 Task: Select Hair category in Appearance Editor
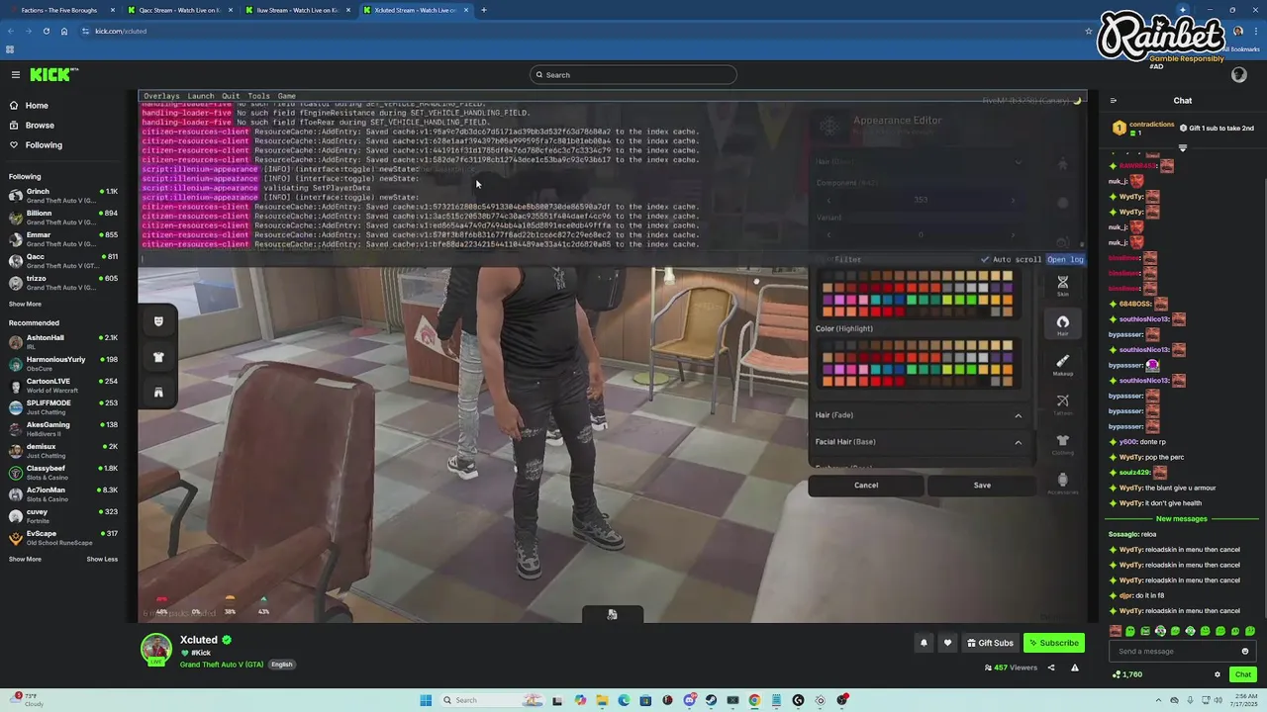[1062, 324]
